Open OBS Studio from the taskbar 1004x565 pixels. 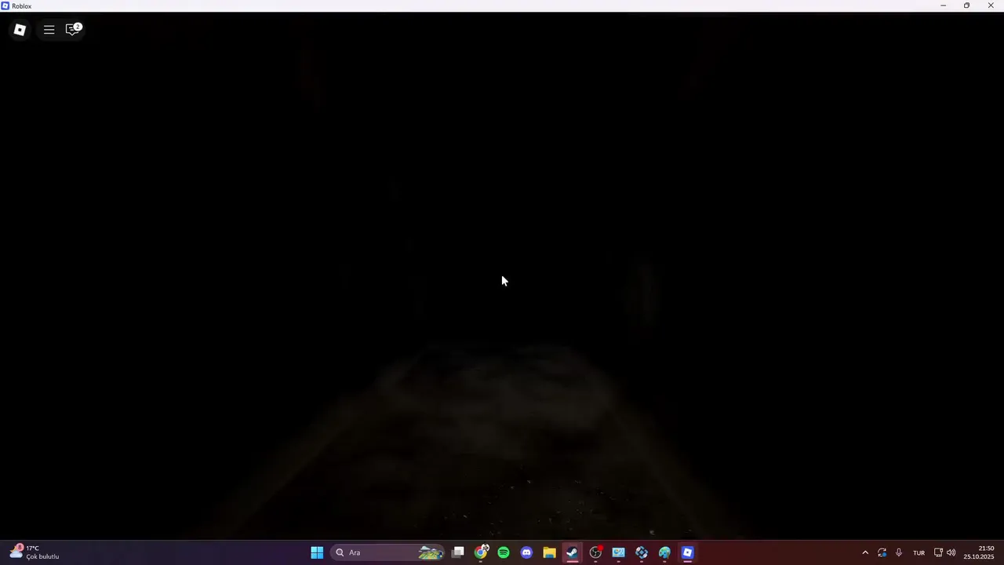(595, 552)
